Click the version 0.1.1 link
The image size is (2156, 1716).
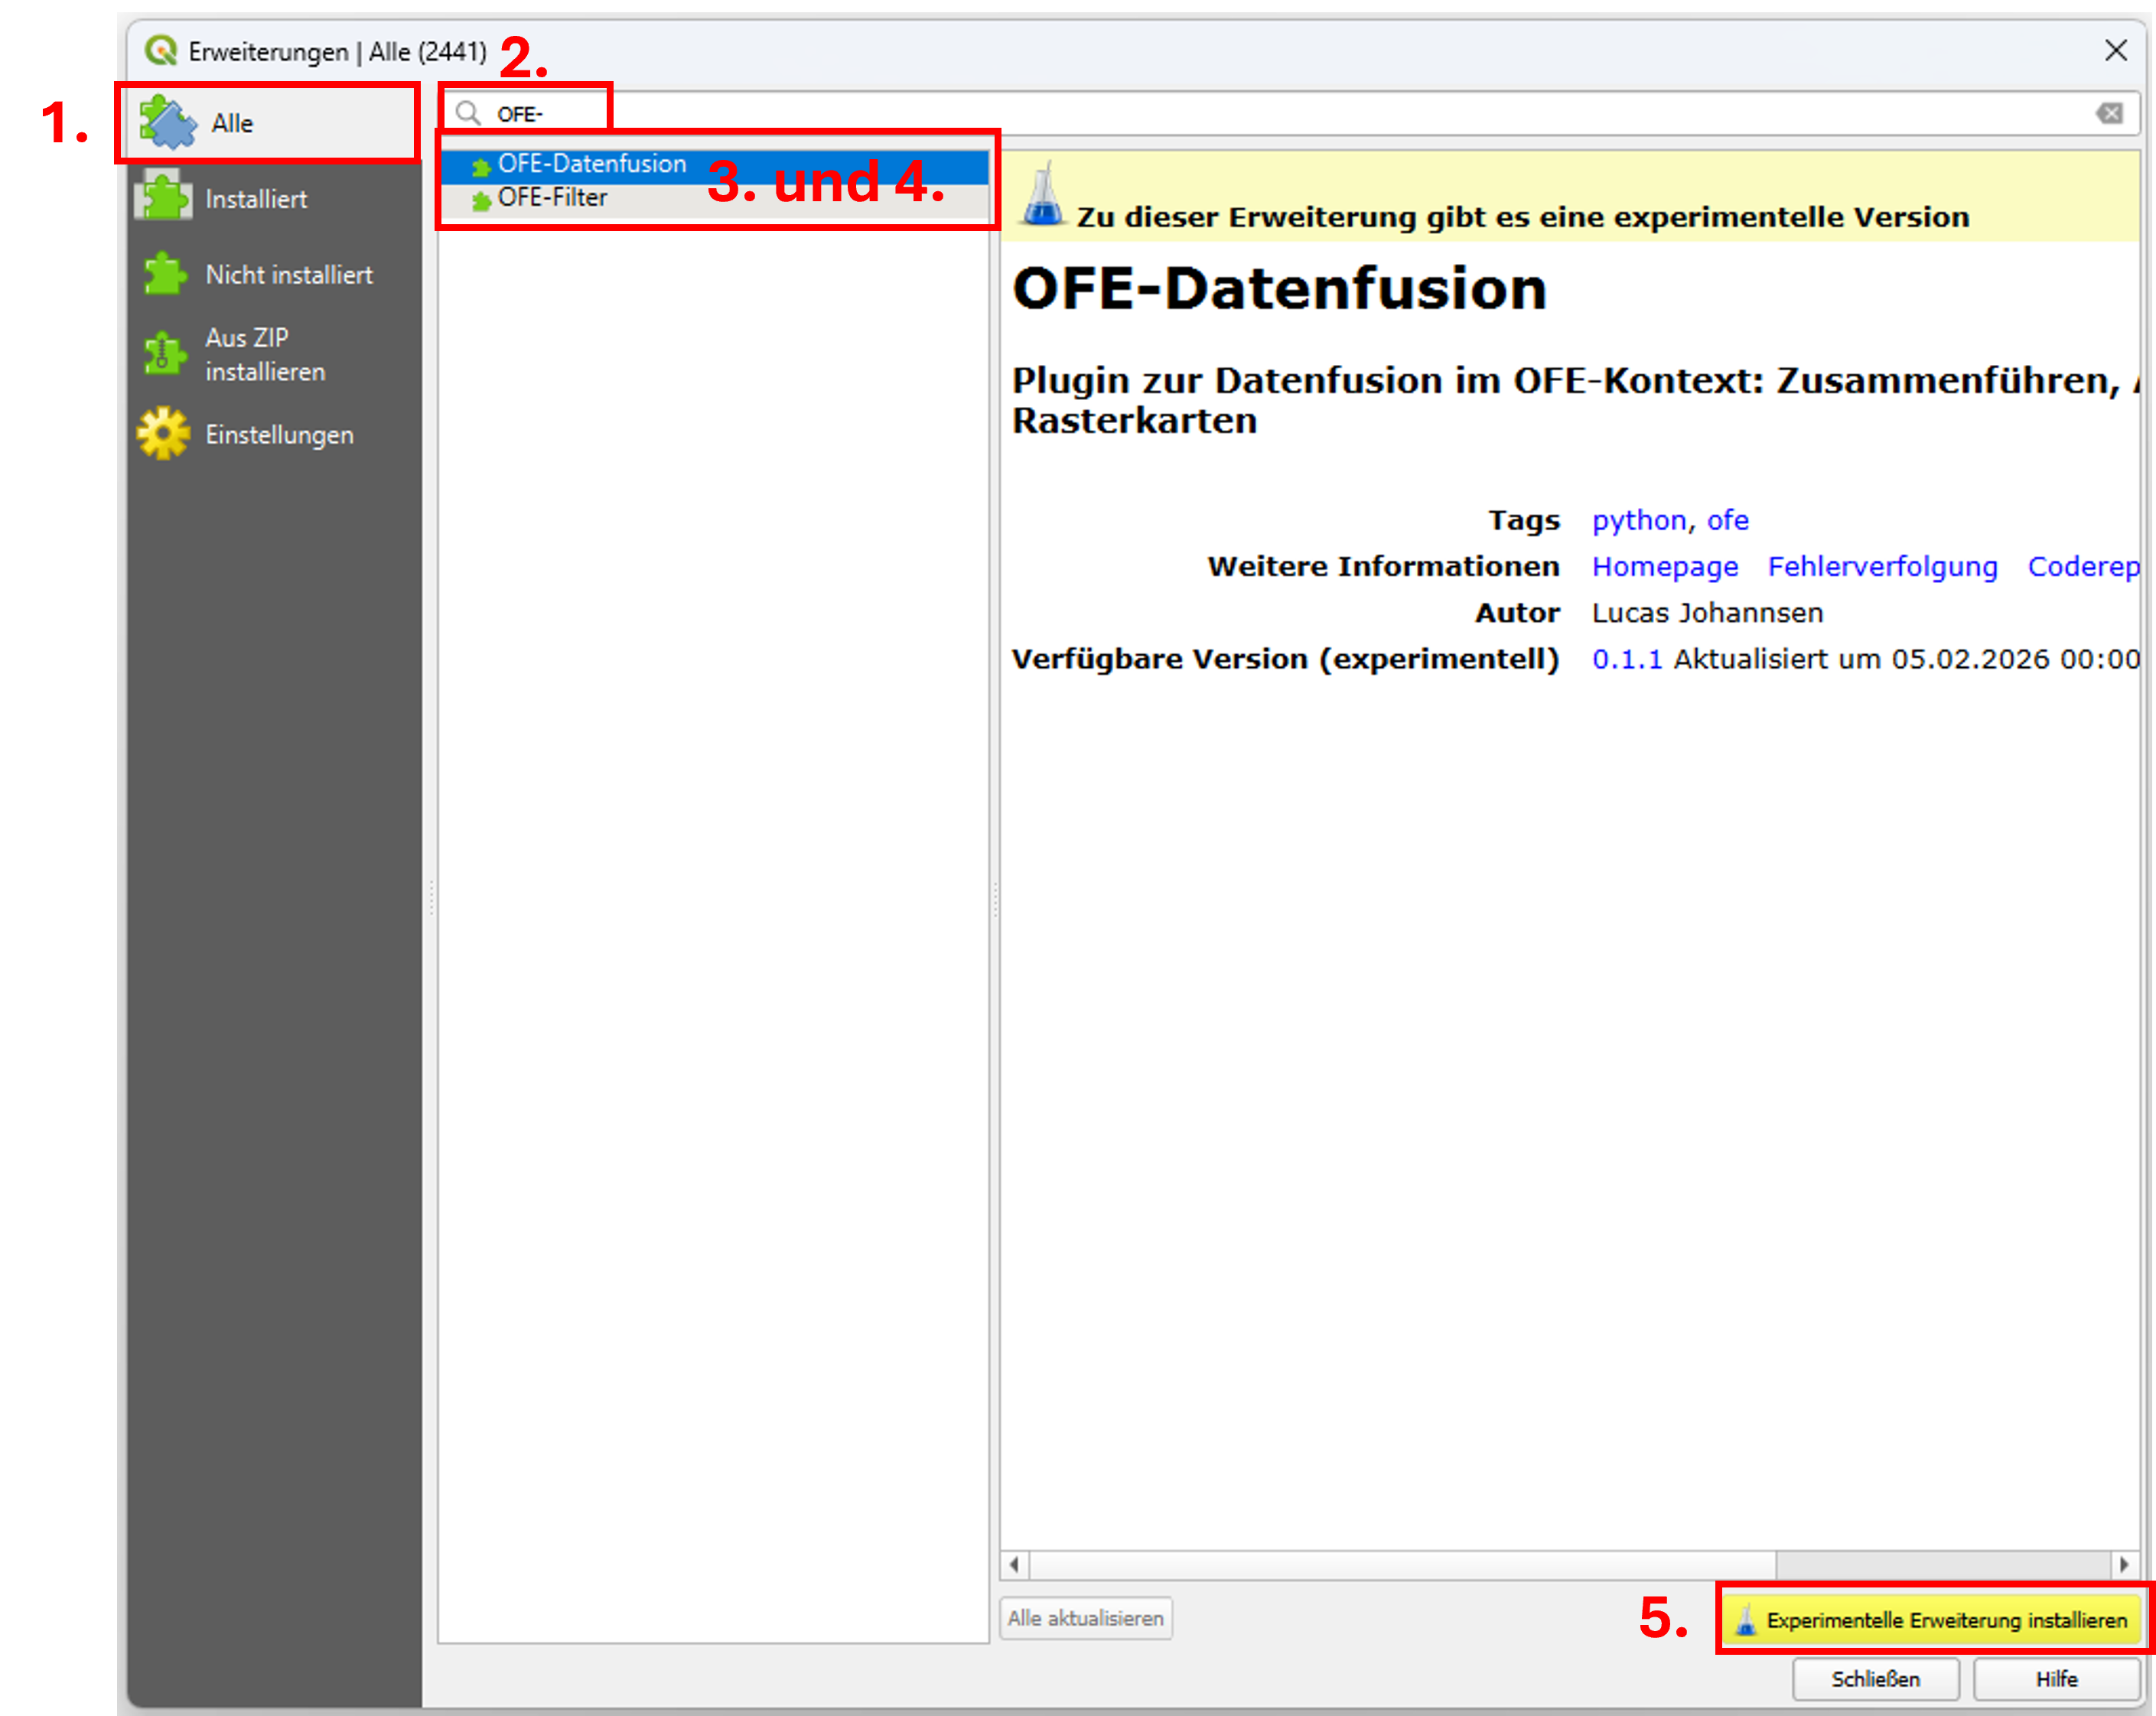[1626, 659]
